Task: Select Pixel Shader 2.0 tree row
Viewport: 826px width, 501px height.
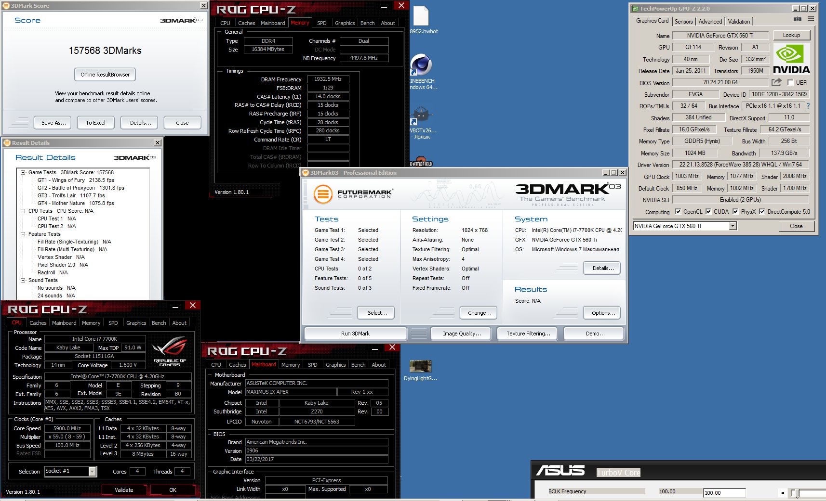Action: click(63, 265)
